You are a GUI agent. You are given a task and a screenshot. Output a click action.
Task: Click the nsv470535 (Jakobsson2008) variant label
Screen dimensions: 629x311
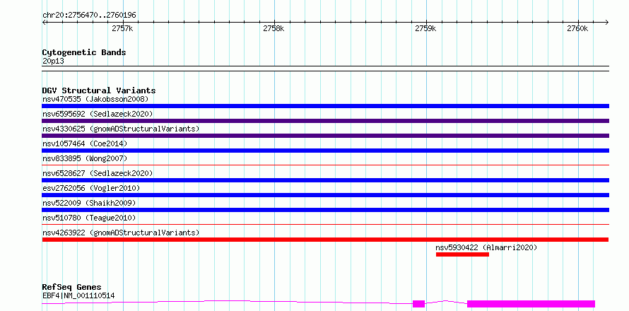point(95,99)
